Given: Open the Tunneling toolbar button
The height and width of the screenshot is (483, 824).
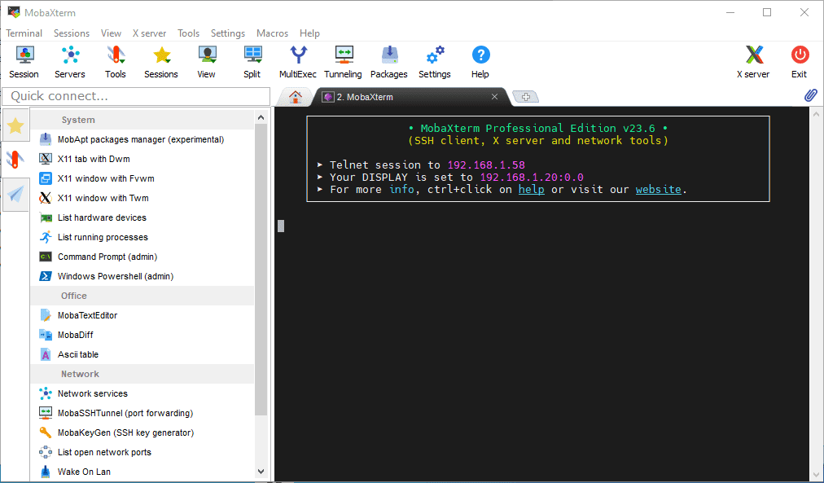Looking at the screenshot, I should [343, 62].
